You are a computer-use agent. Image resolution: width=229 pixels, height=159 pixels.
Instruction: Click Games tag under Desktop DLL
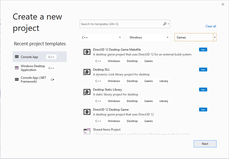click(x=149, y=81)
